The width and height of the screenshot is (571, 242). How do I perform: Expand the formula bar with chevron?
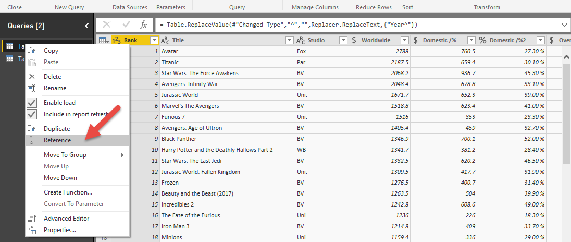pos(565,25)
